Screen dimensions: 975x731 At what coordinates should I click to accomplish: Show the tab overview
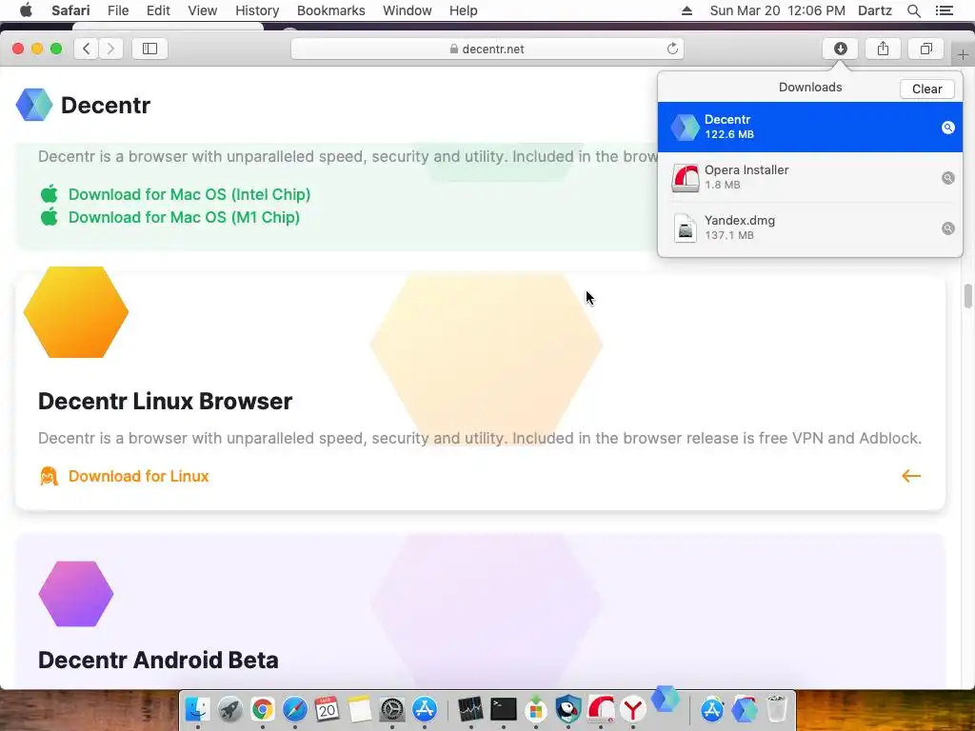coord(925,49)
